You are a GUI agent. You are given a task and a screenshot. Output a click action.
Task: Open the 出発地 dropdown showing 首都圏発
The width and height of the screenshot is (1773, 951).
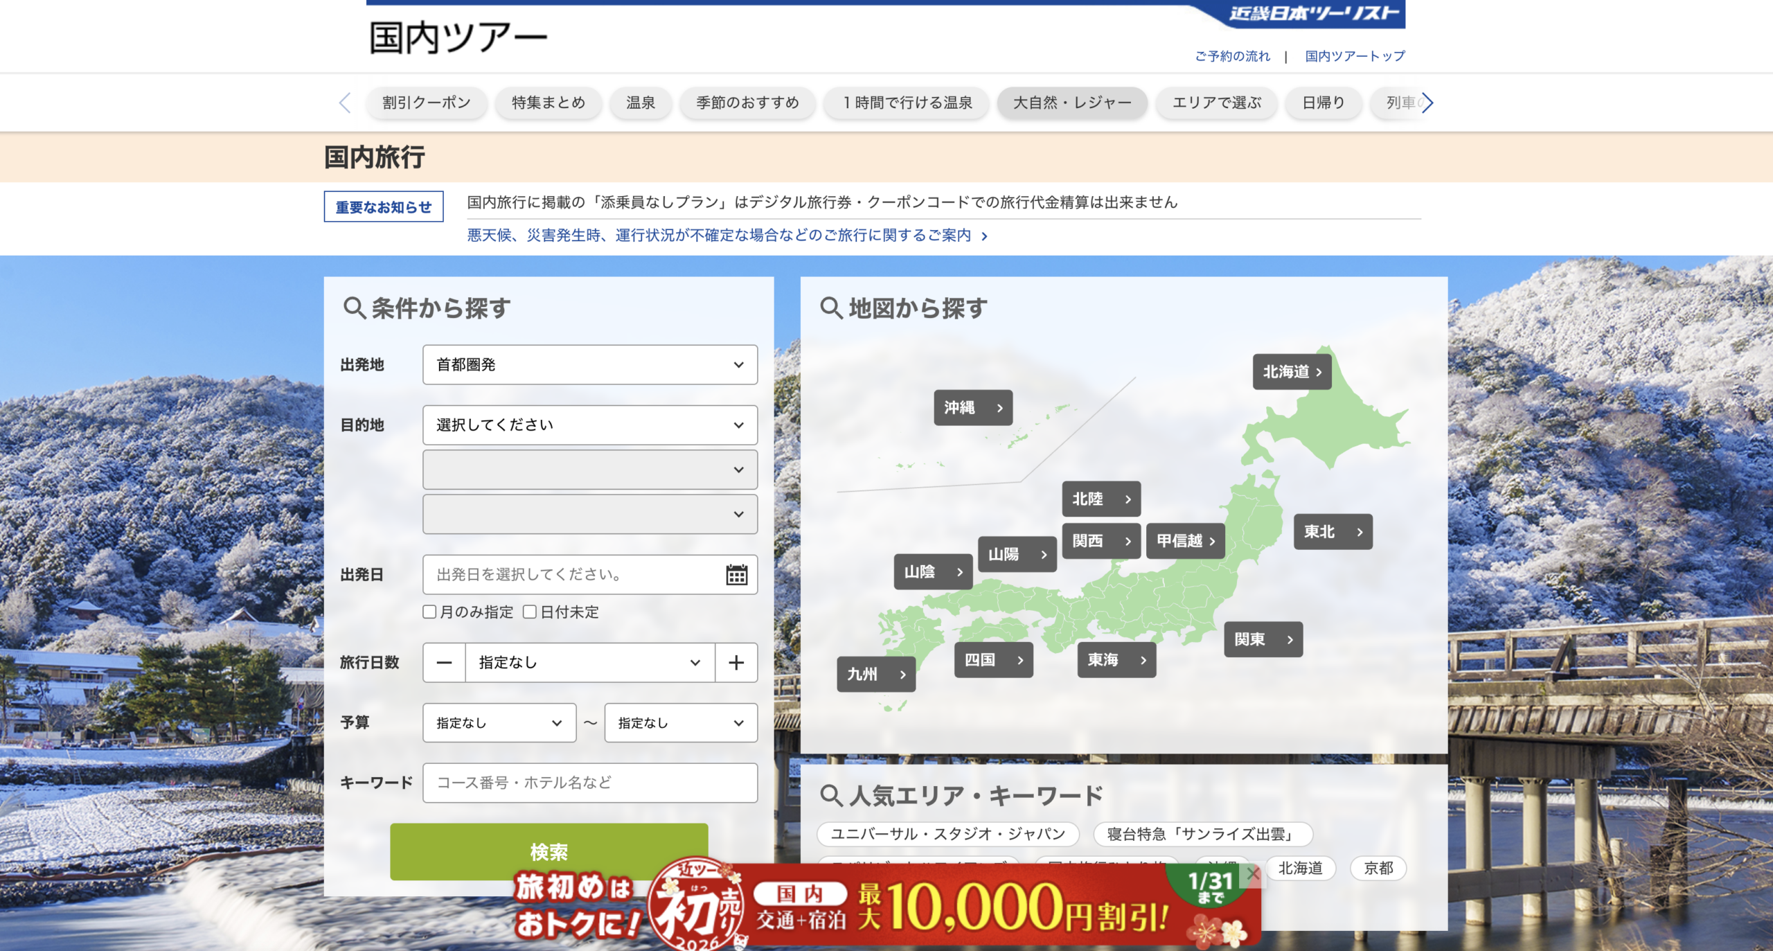589,365
